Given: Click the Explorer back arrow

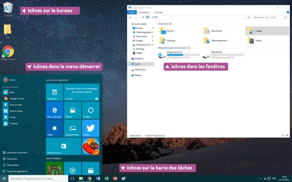Looking at the screenshot, I should 130,17.
